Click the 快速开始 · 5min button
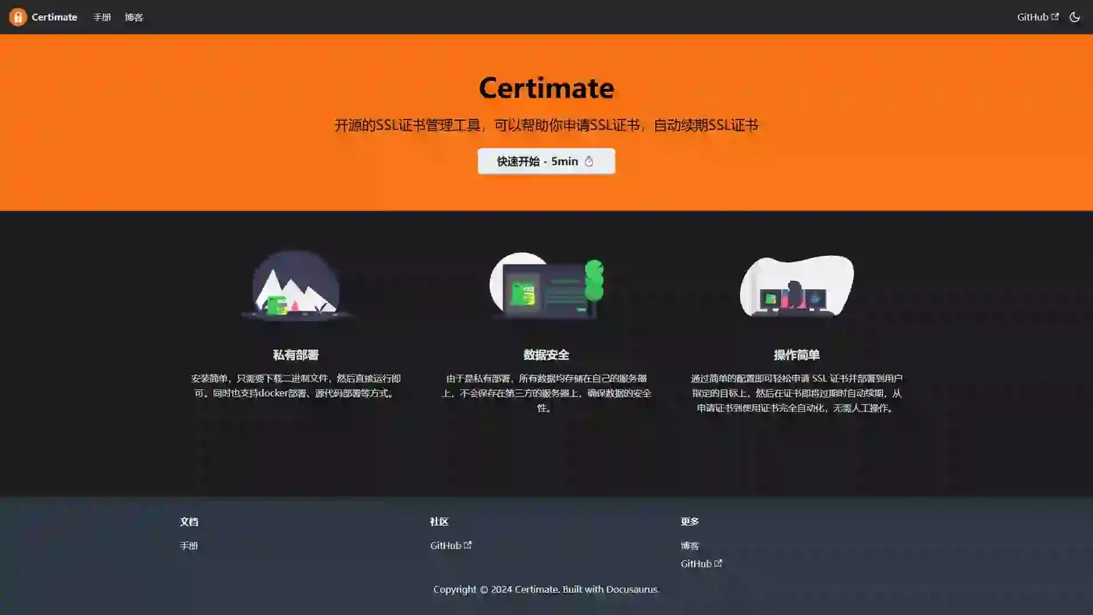The height and width of the screenshot is (615, 1093). coord(546,162)
